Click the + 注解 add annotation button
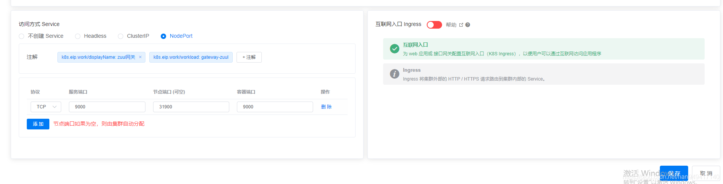The image size is (723, 184). tap(249, 57)
